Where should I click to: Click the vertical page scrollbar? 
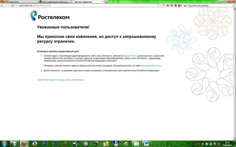(x=235, y=73)
